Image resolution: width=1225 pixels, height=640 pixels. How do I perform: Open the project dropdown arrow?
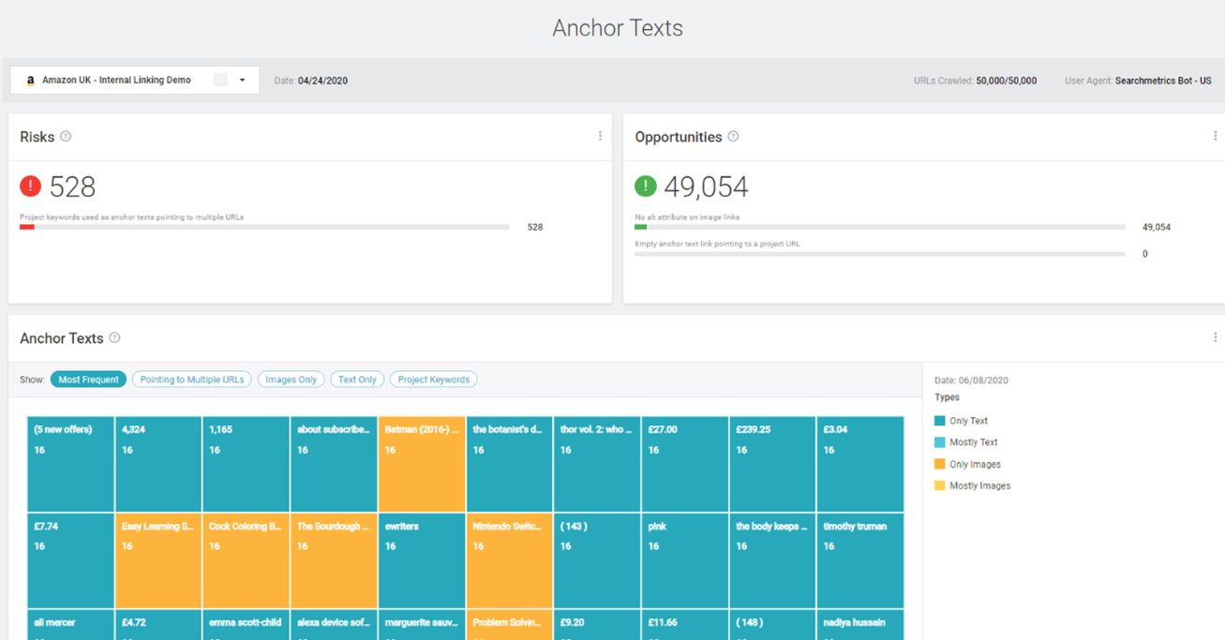tap(242, 80)
